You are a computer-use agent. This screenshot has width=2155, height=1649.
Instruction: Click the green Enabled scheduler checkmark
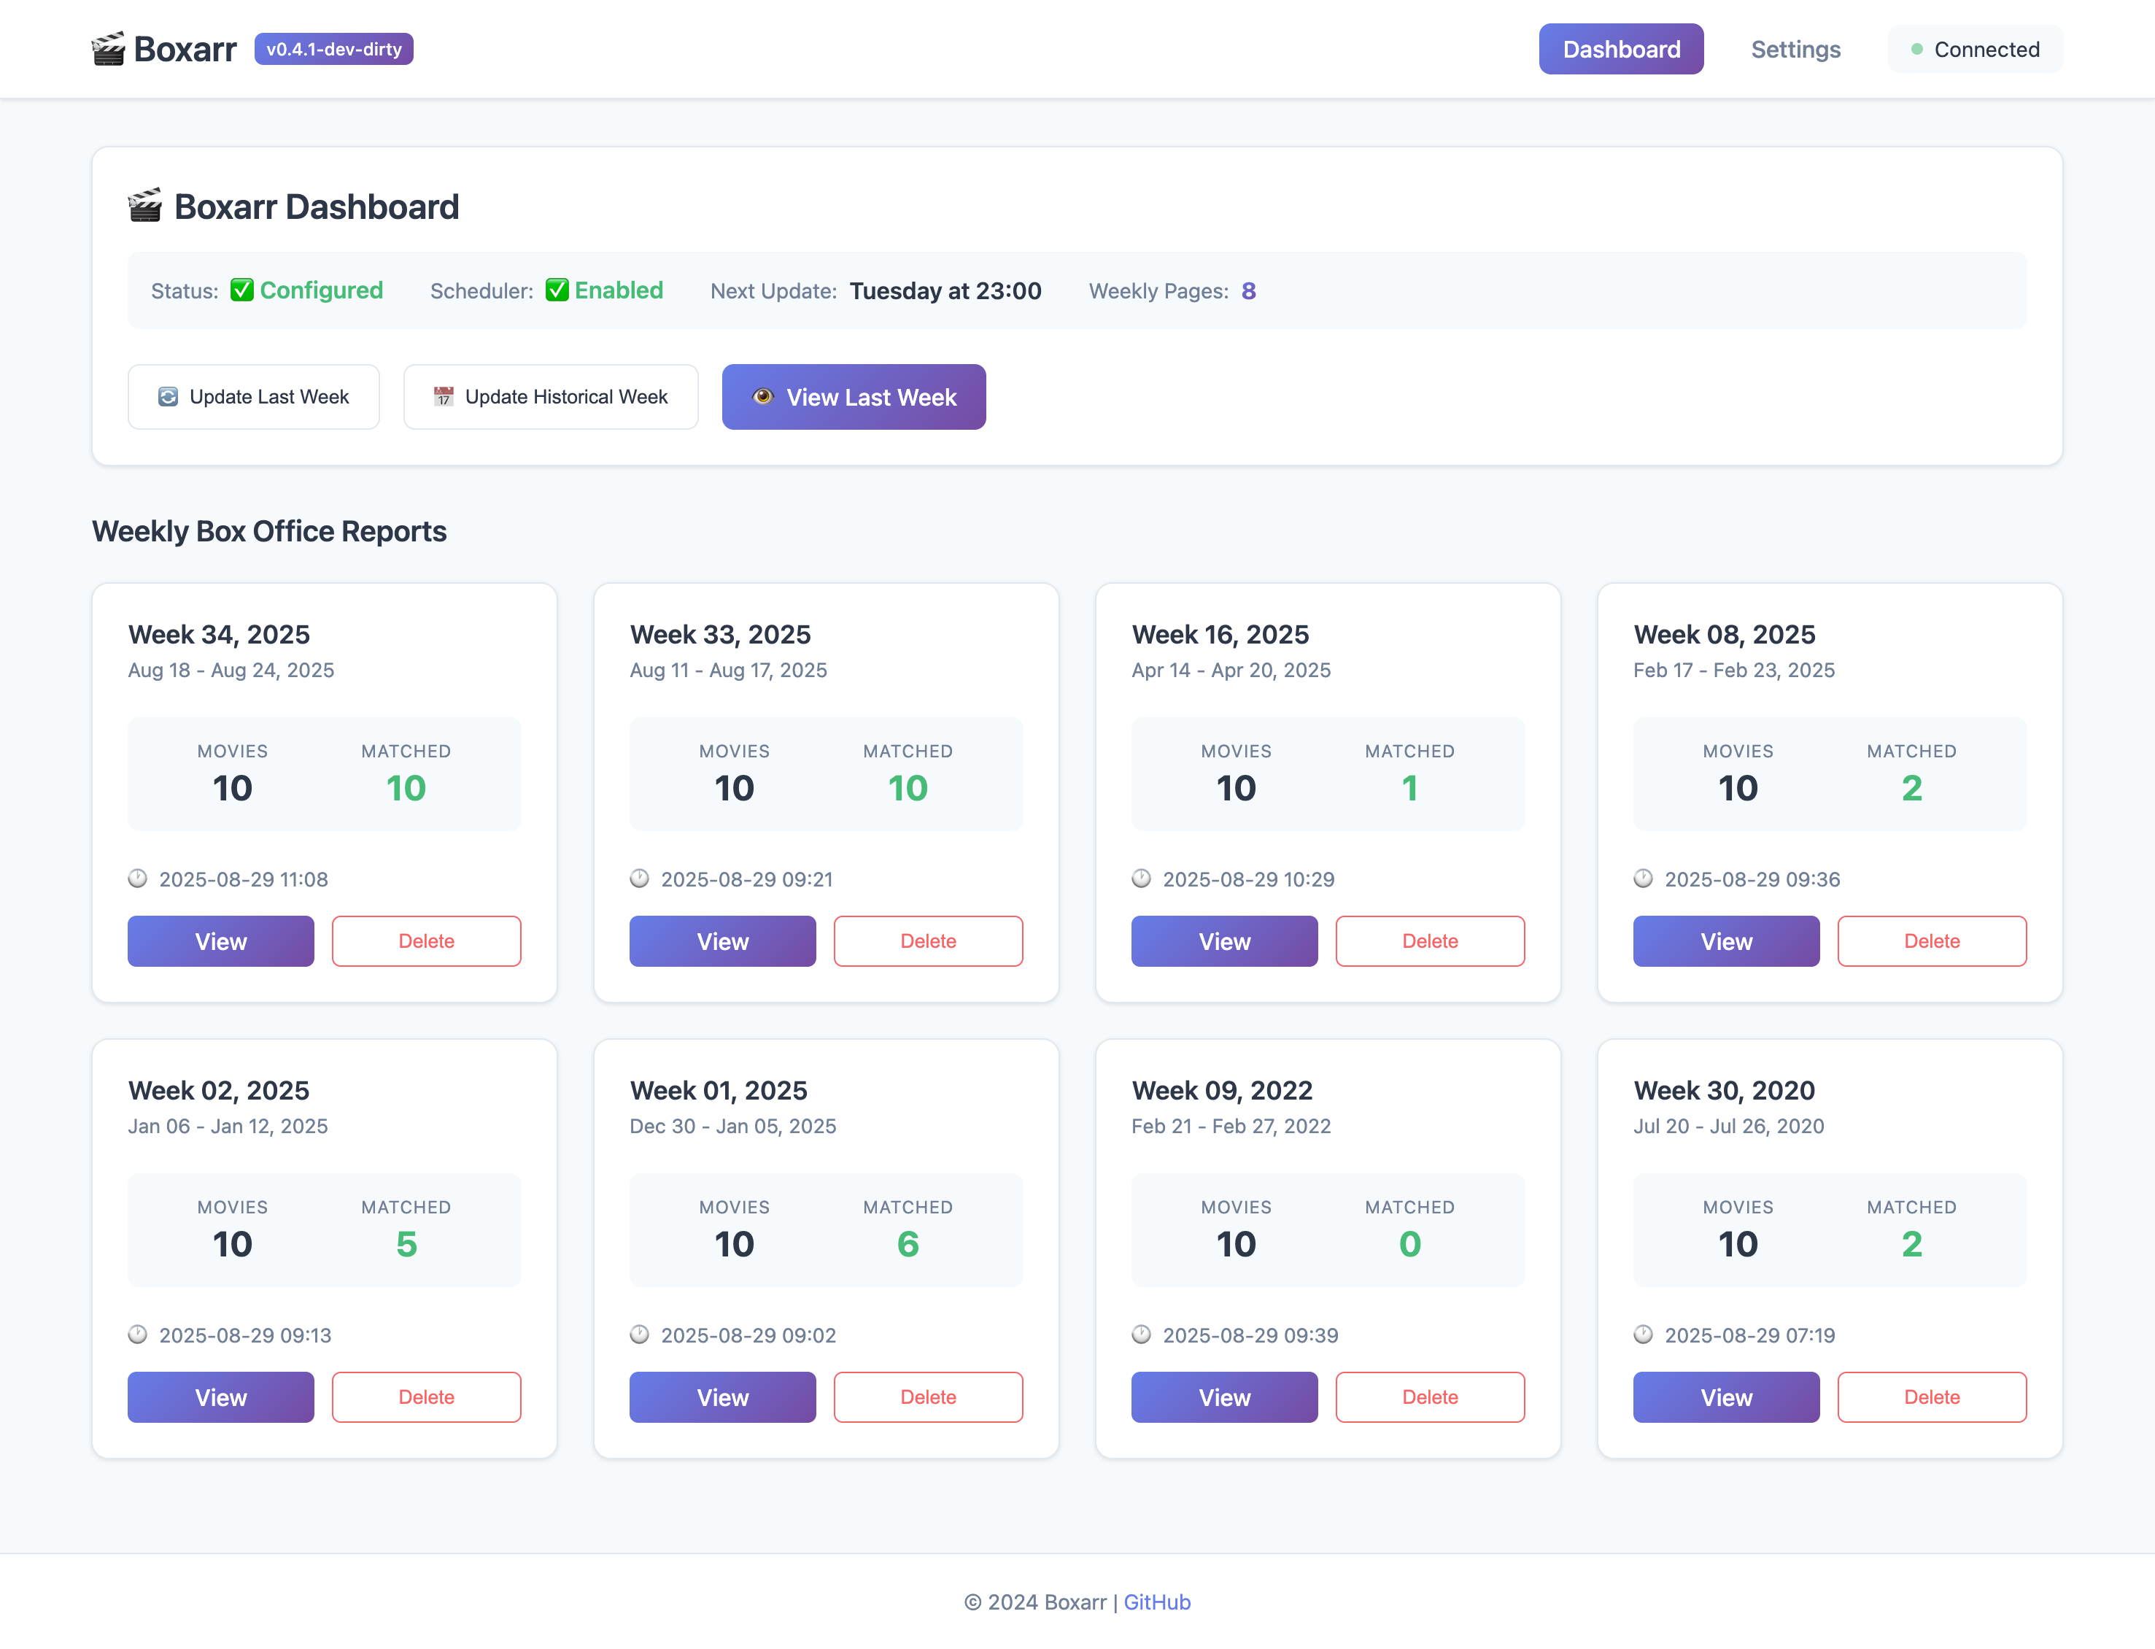click(x=557, y=290)
